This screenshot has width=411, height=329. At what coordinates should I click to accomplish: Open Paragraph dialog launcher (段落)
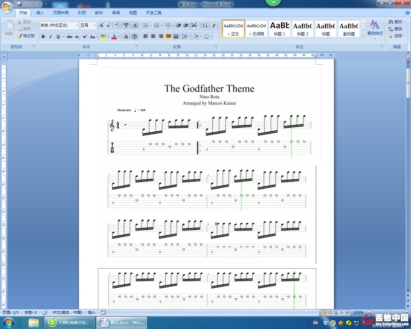point(216,46)
